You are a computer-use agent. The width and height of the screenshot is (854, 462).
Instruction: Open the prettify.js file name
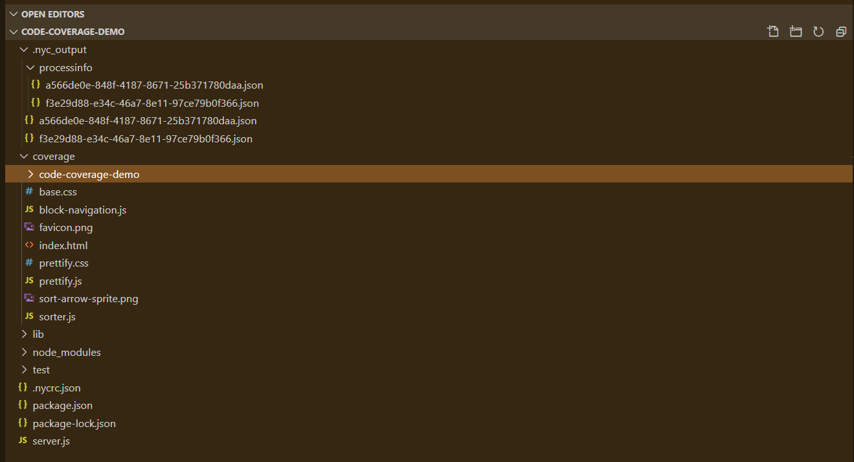[60, 281]
